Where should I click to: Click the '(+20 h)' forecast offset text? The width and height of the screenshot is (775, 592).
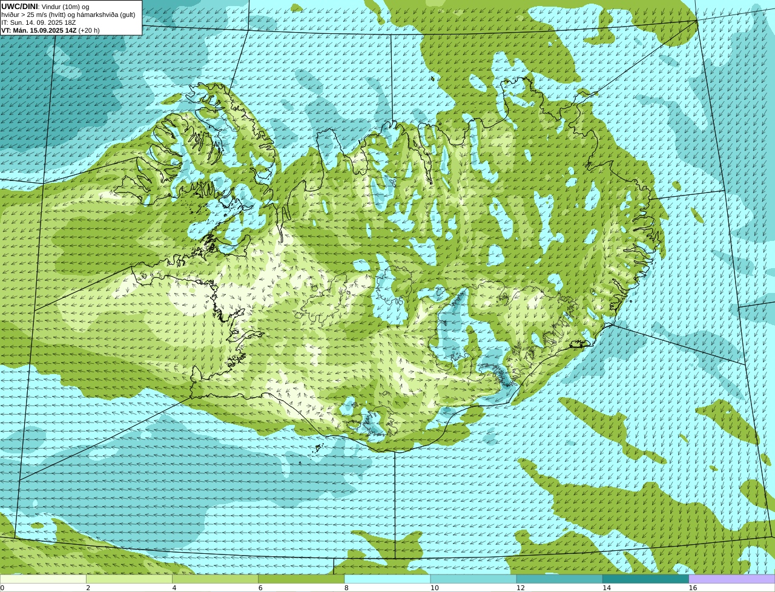coord(89,30)
